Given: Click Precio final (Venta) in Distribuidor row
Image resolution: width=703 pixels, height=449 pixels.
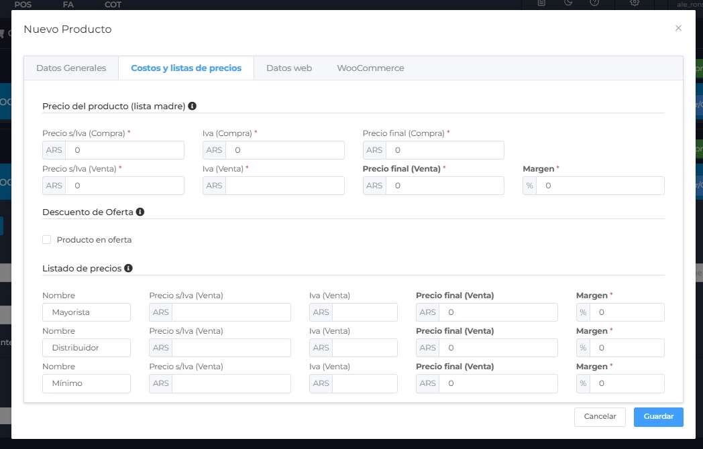Looking at the screenshot, I should [x=498, y=348].
